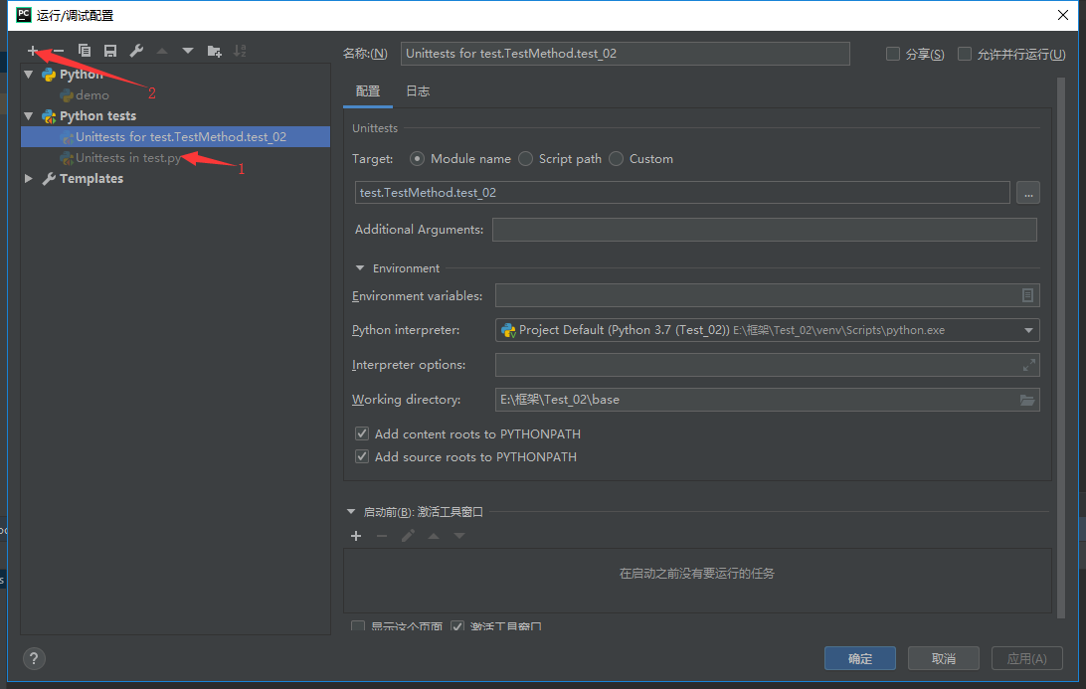Enable 允许并行运行(U) checkbox
1086x689 pixels.
[964, 54]
